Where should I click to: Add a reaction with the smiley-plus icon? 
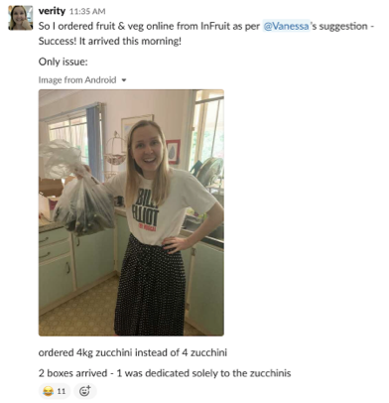(x=85, y=391)
